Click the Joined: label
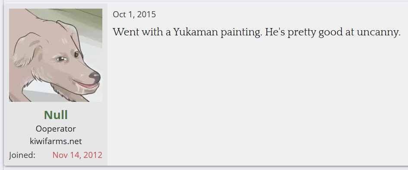This screenshot has height=170, width=408. pyautogui.click(x=22, y=155)
